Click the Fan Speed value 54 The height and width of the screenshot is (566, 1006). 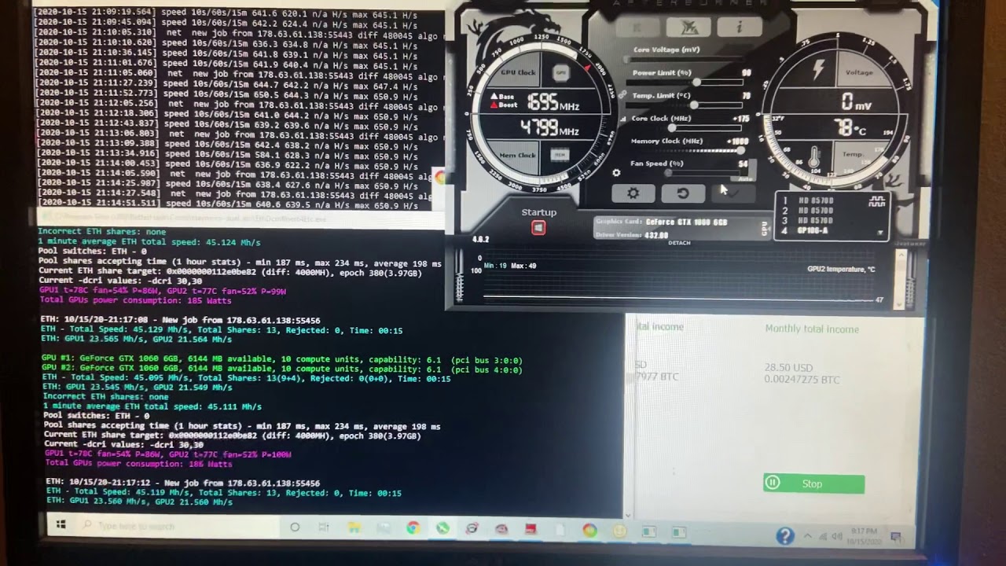[x=743, y=164]
